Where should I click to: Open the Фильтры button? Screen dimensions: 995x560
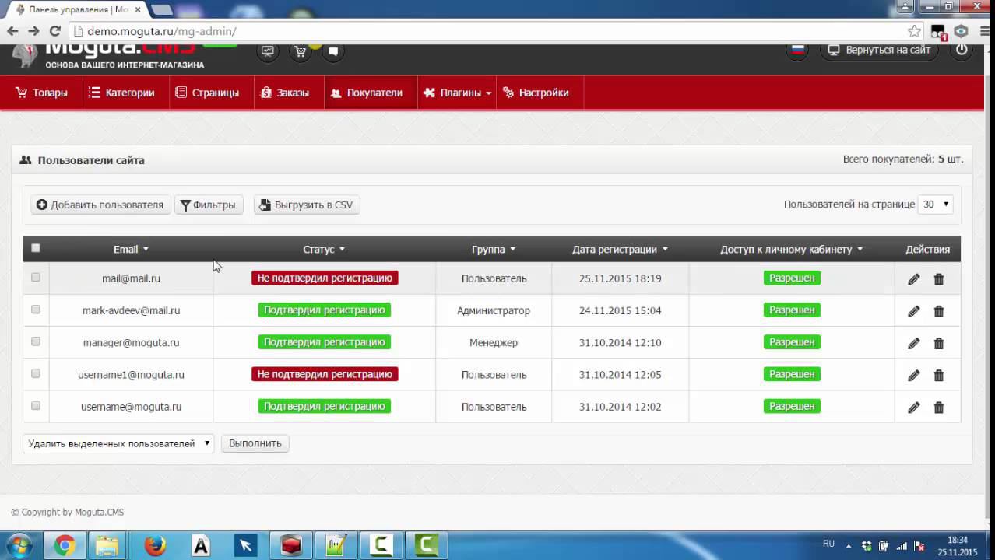(208, 205)
